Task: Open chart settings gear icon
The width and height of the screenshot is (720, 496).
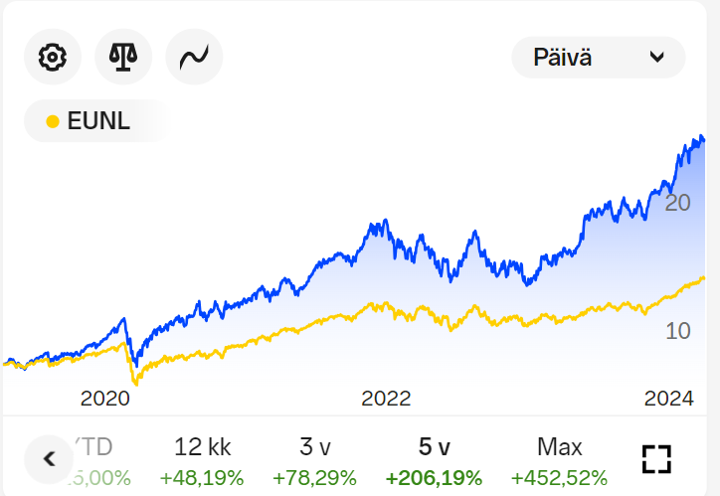Action: click(52, 57)
